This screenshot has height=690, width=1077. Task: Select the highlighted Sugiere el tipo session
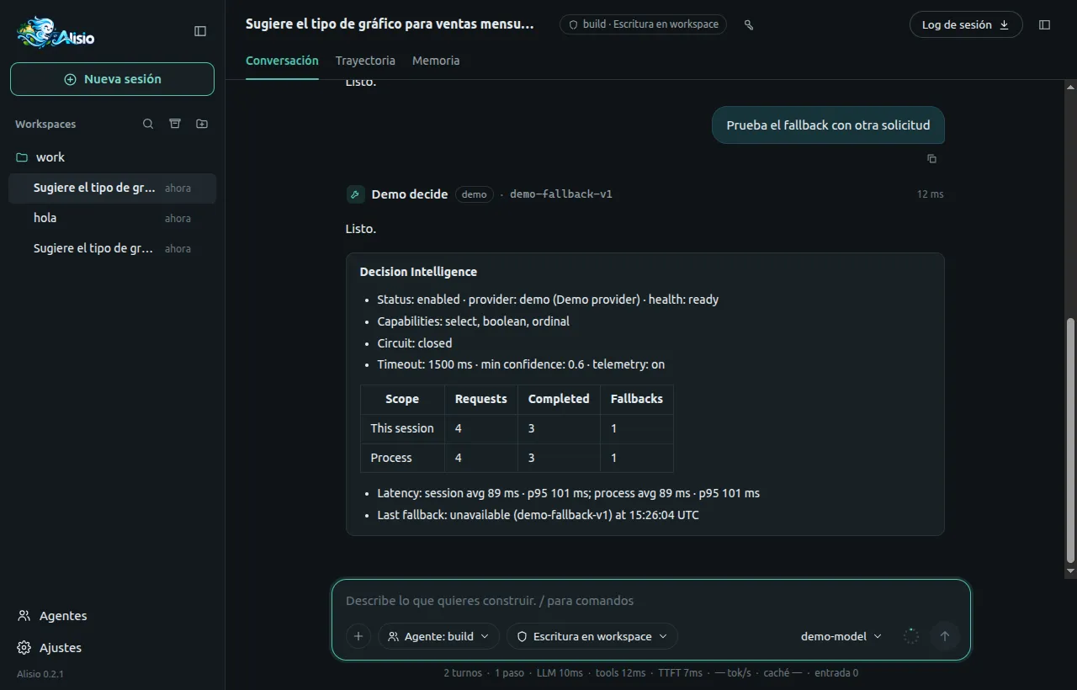click(x=112, y=188)
